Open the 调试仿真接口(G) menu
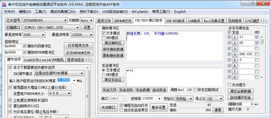 [63, 12]
